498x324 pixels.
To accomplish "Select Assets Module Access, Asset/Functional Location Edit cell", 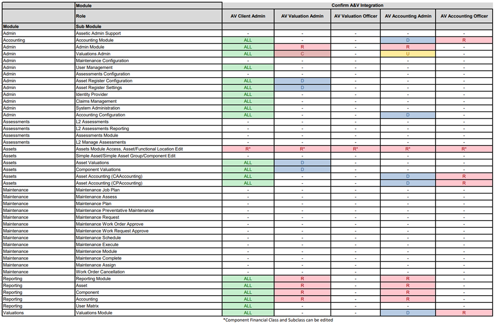I will point(148,149).
